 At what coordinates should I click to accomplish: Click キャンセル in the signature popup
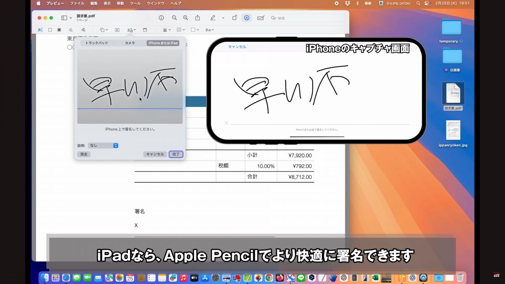155,154
